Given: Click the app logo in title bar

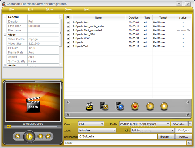Looking at the screenshot, I should click(x=4, y=4).
